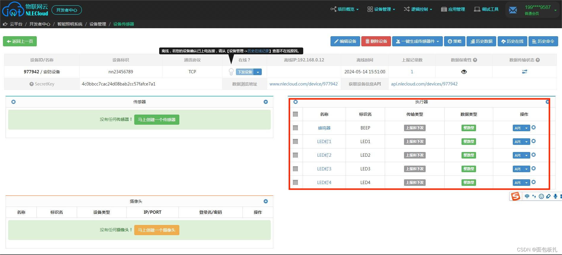Click the 开发者中心 badge near the logo
The image size is (562, 255).
[x=67, y=10]
